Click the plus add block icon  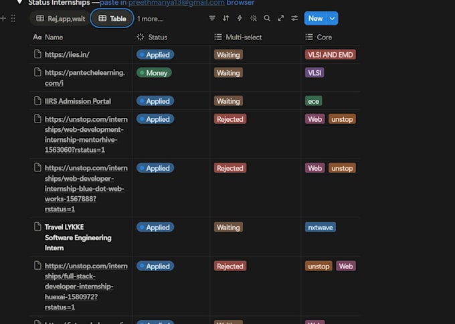tap(3, 19)
